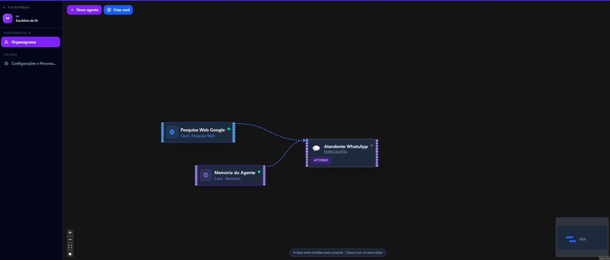Click the plus icon in Novo agente
The height and width of the screenshot is (260, 610).
pos(72,10)
